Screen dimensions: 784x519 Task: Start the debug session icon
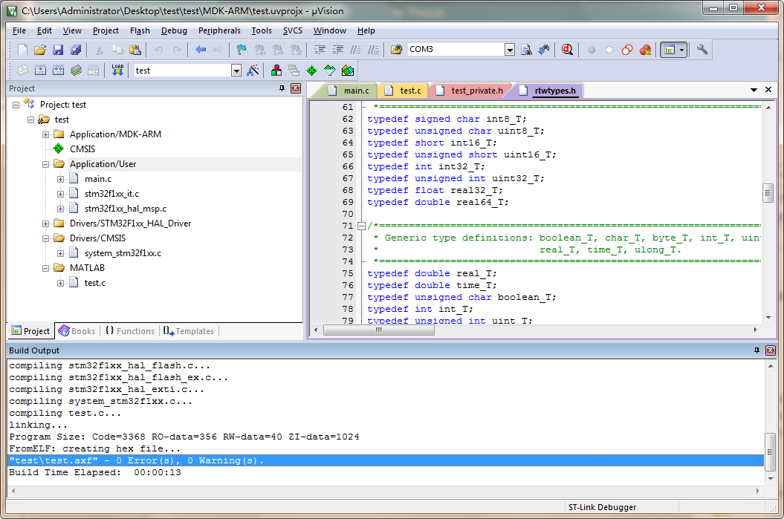(567, 50)
